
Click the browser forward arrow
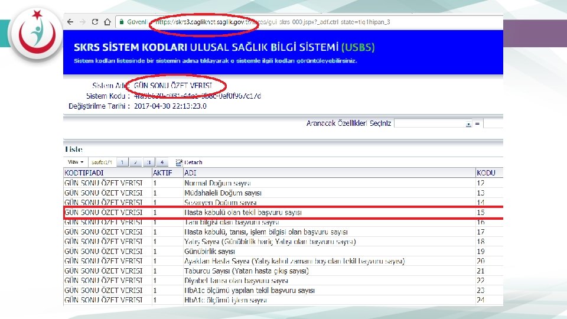click(83, 22)
